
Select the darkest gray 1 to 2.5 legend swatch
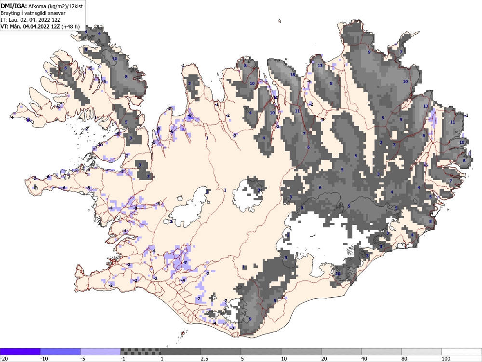click(181, 351)
